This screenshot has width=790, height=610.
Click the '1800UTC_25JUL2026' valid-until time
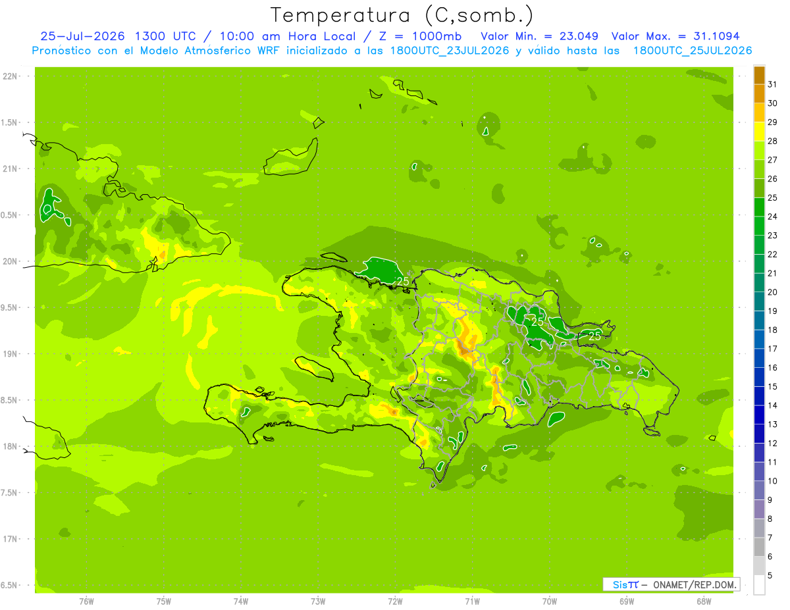click(x=693, y=51)
